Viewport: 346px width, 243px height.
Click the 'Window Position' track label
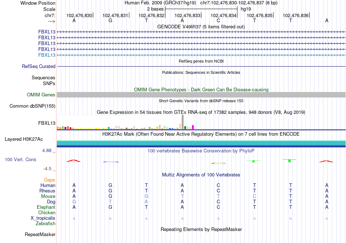tap(38, 3)
